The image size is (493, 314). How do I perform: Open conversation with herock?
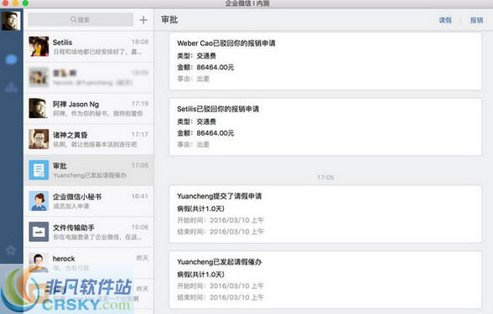89,263
